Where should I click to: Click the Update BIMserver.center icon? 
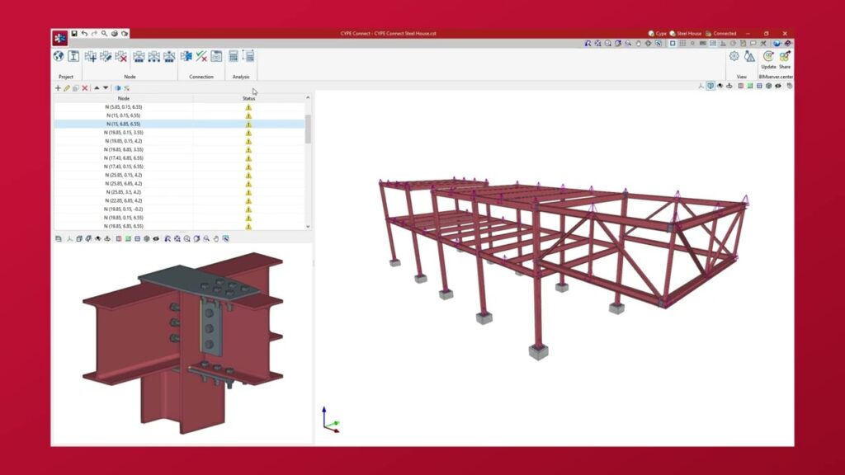[768, 57]
